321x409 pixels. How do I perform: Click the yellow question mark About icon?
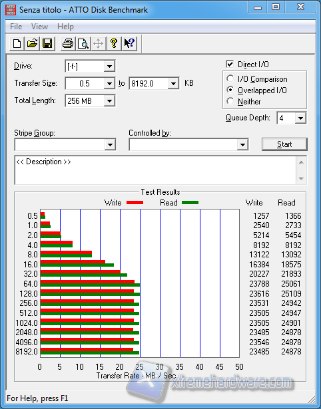coord(114,43)
